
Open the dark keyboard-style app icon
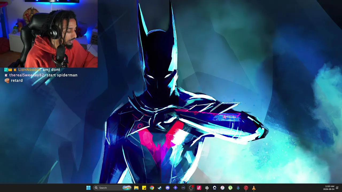click(183, 188)
